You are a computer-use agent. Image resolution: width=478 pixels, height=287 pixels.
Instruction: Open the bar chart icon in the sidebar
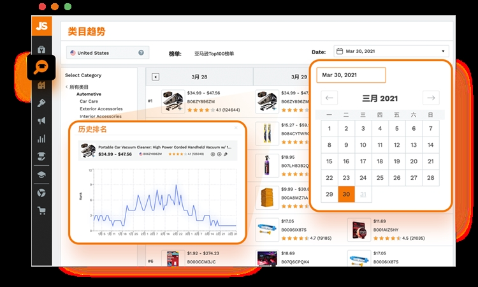[x=41, y=138]
